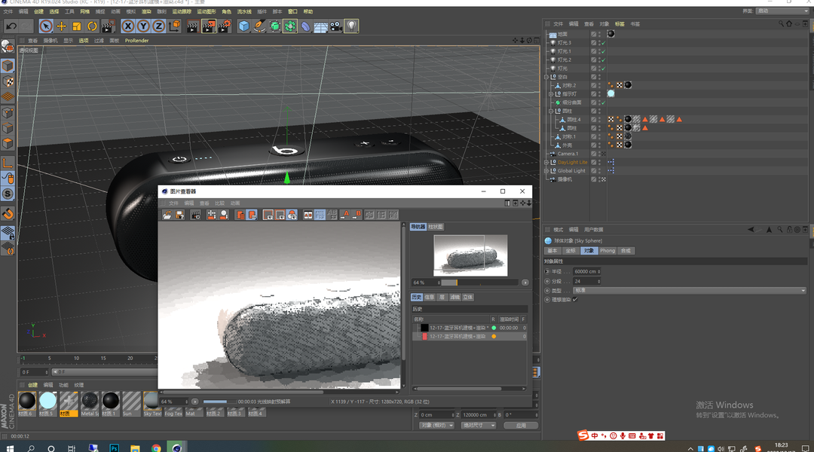Click the navigator preview thumbnail

(470, 255)
